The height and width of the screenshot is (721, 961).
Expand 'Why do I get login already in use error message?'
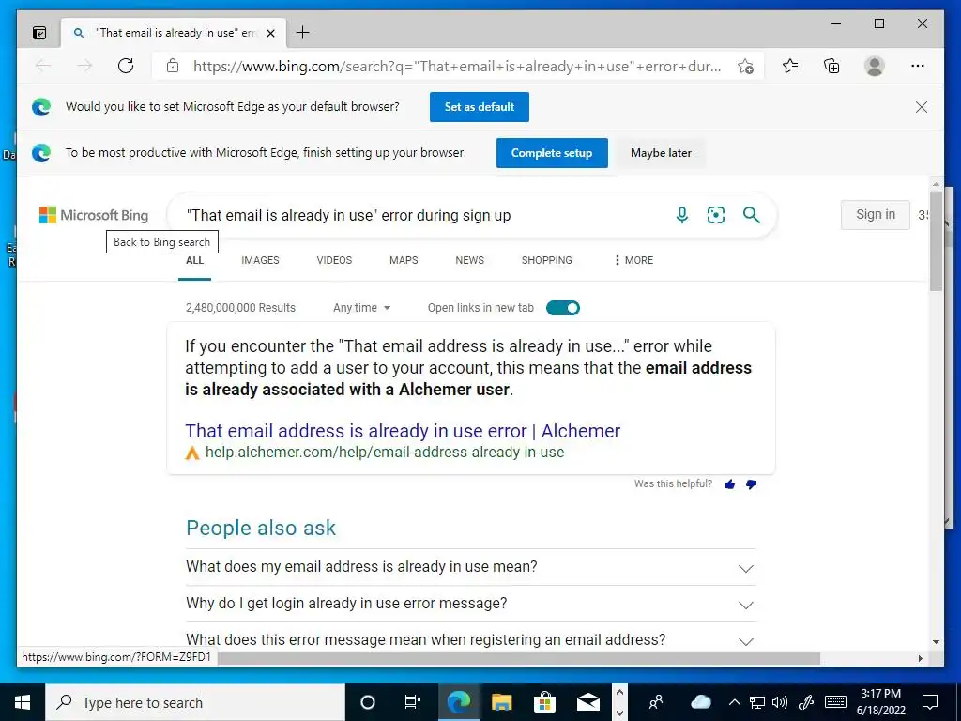pyautogui.click(x=471, y=604)
